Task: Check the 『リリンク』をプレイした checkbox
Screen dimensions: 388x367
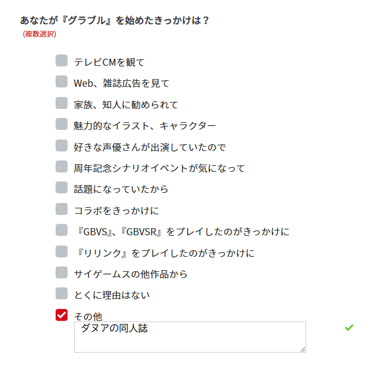Action: (x=62, y=251)
